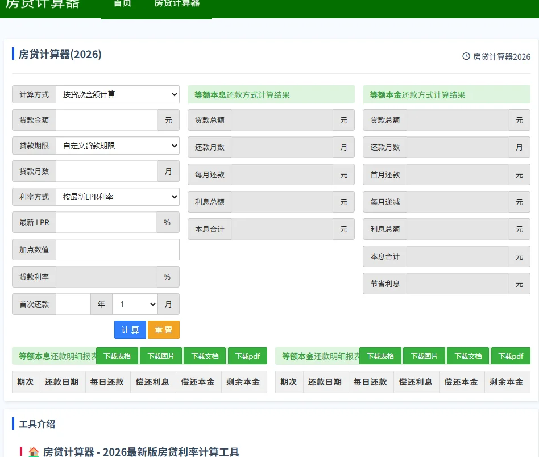Click inside the 加点数值 input field
The width and height of the screenshot is (539, 457).
coord(118,249)
